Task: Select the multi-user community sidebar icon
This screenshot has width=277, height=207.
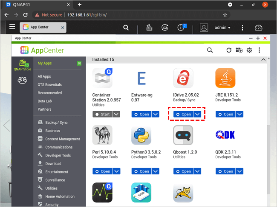Action: coord(23,80)
